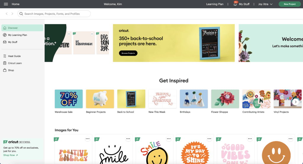Screen dimensions: 303x164
Task: Click the search images and projects field
Action: pos(54,14)
